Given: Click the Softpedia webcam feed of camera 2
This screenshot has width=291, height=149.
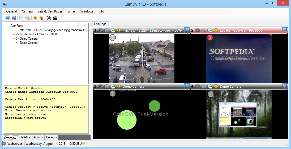Looking at the screenshot, I should pos(239,58).
